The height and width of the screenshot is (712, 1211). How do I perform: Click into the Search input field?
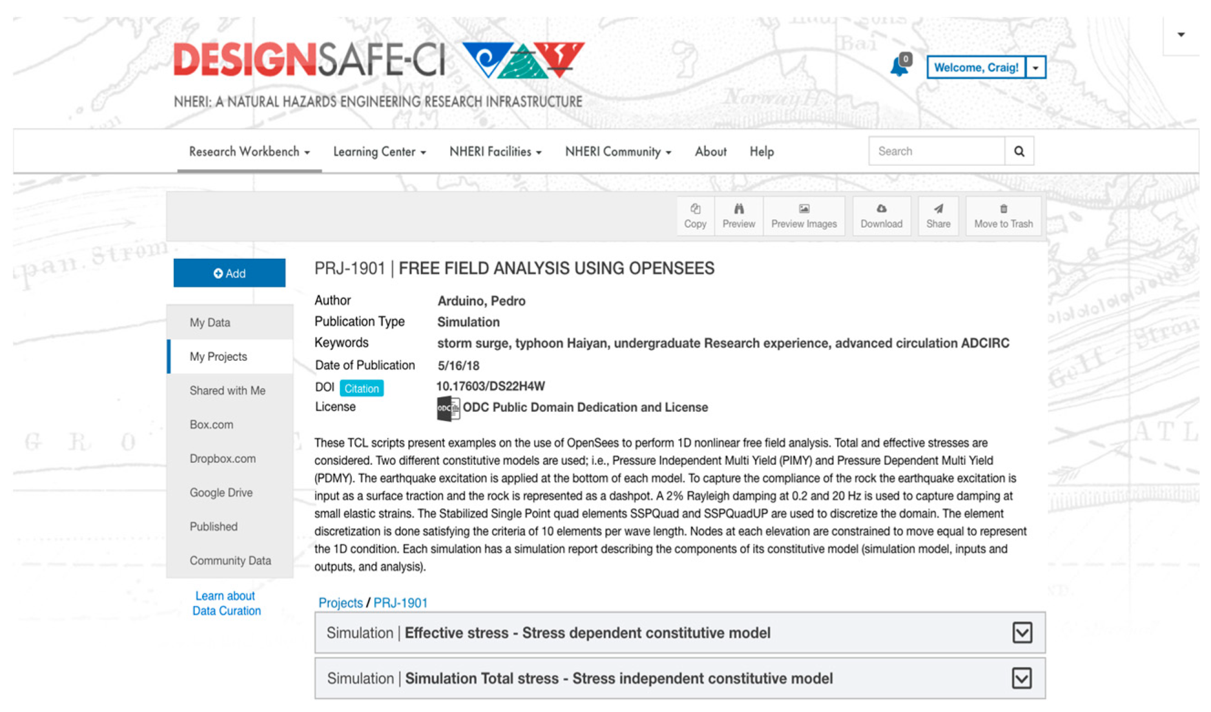[936, 151]
